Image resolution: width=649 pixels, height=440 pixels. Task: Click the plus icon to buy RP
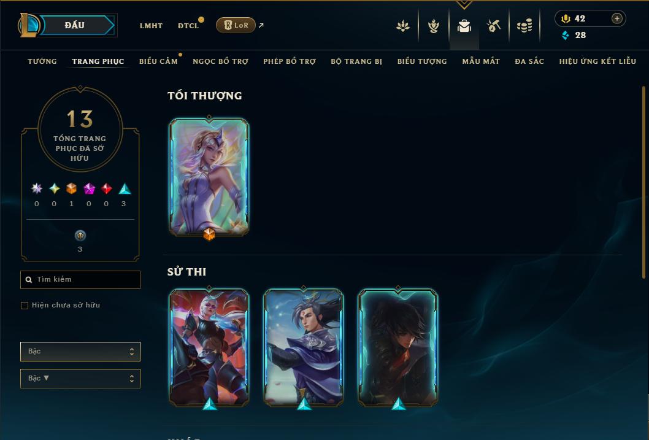pyautogui.click(x=616, y=18)
